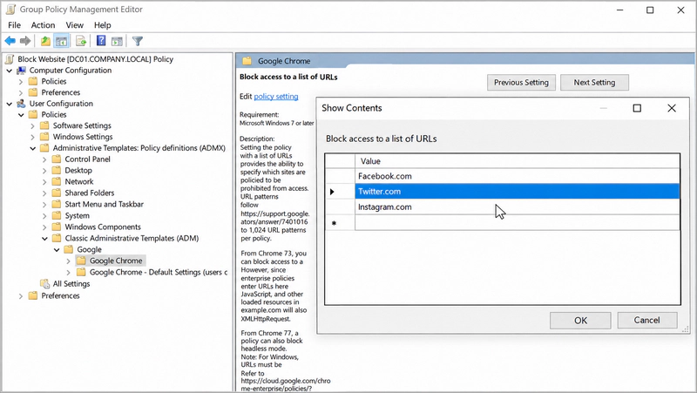The width and height of the screenshot is (697, 393).
Task: Click the User Configuration icon
Action: coord(21,104)
